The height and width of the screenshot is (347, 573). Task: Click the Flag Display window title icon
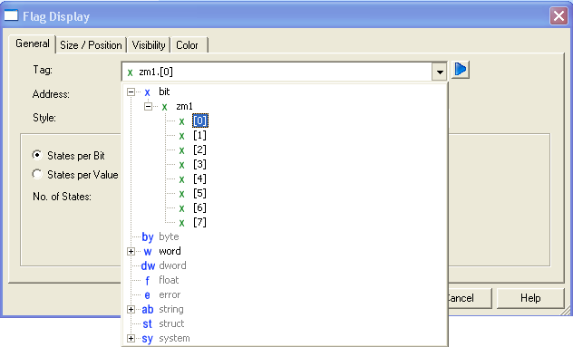[11, 15]
